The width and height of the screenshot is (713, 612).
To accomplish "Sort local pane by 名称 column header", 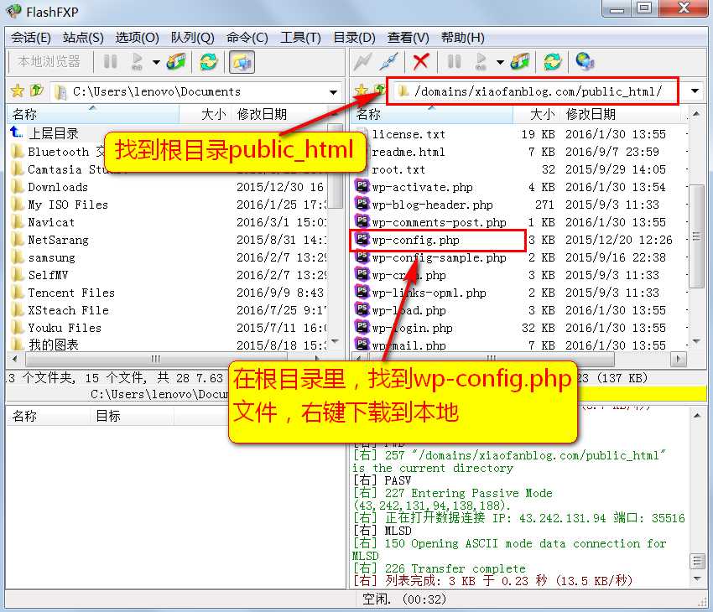I will [93, 114].
